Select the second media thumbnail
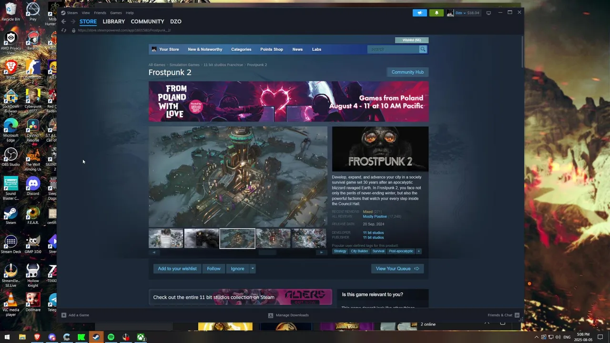The height and width of the screenshot is (343, 610). pyautogui.click(x=202, y=239)
